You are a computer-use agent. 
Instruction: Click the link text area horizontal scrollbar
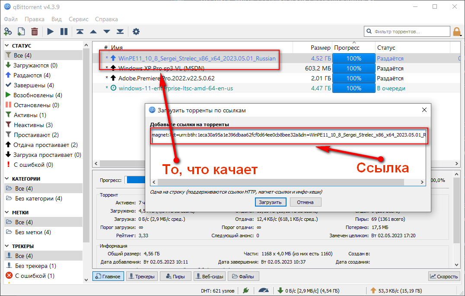pos(288,182)
